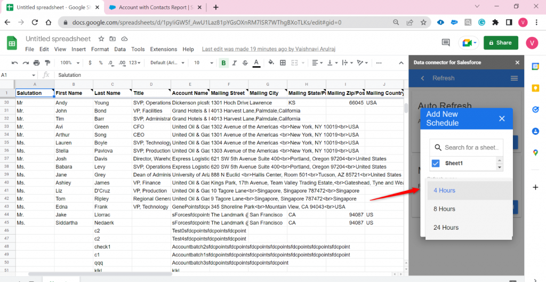Image resolution: width=546 pixels, height=282 pixels.
Task: Open comment history icon
Action: click(446, 43)
